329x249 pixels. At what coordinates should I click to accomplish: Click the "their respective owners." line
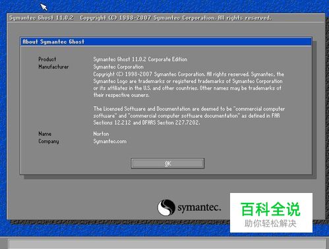(x=121, y=95)
